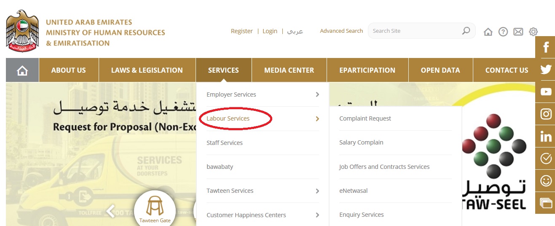Open the settings gear icon in header
The image size is (555, 226).
pyautogui.click(x=533, y=32)
